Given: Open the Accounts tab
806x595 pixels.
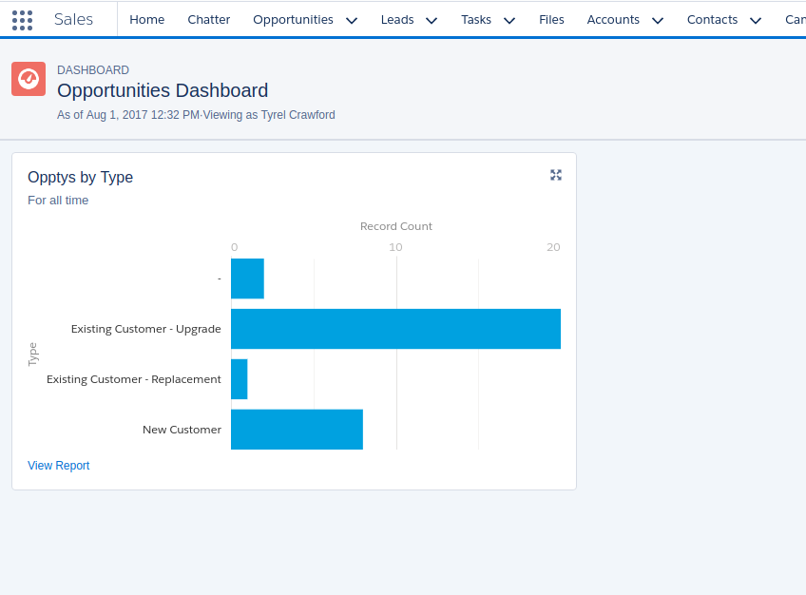Looking at the screenshot, I should click(x=613, y=19).
